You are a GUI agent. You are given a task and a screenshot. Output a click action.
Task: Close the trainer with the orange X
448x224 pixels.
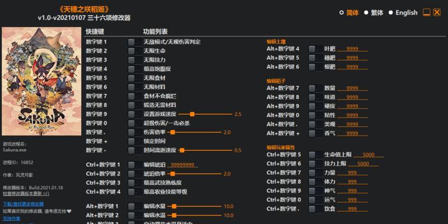437,12
